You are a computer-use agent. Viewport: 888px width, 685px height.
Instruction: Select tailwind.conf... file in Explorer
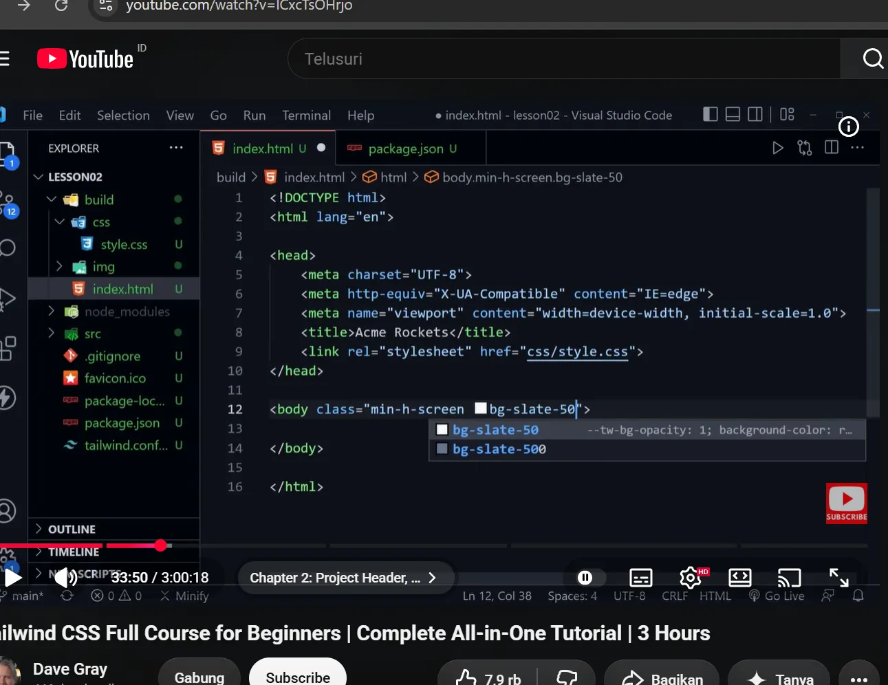[x=126, y=445]
